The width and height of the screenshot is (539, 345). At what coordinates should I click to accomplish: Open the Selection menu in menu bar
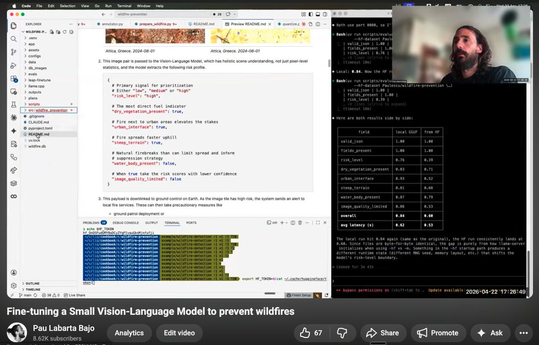67,6
